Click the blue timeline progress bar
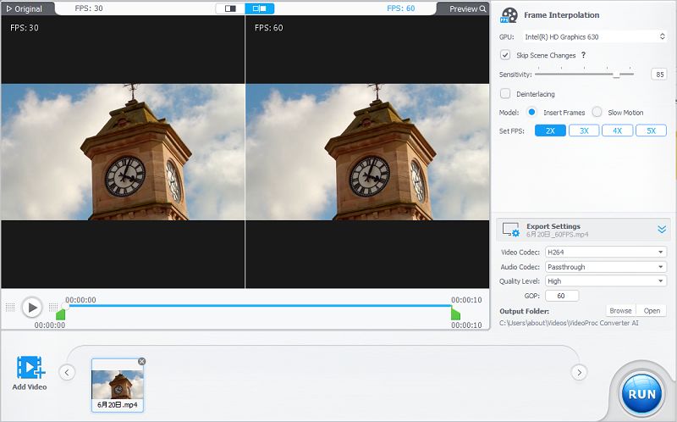This screenshot has height=422, width=677. coord(259,306)
